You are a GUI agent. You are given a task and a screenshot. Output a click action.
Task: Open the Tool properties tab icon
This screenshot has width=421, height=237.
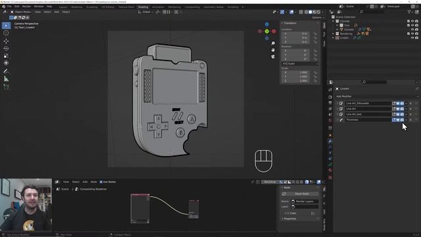point(330,90)
